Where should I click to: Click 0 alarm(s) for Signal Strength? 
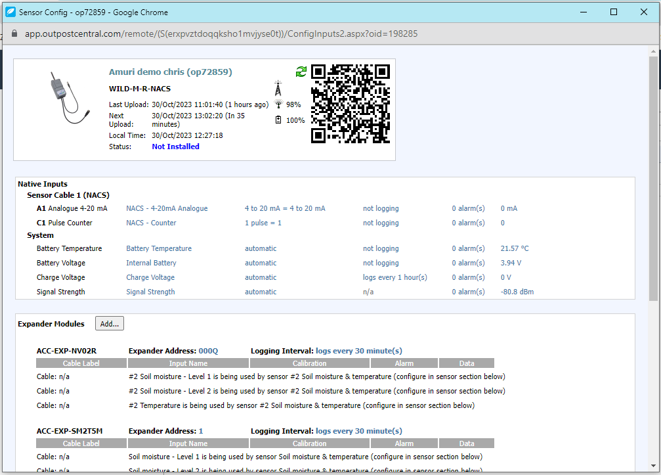point(468,292)
